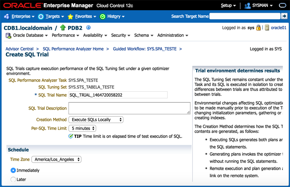Screen dimensions: 290x187
Task: Click the SQL Trial Description text area
Action: coord(129,108)
